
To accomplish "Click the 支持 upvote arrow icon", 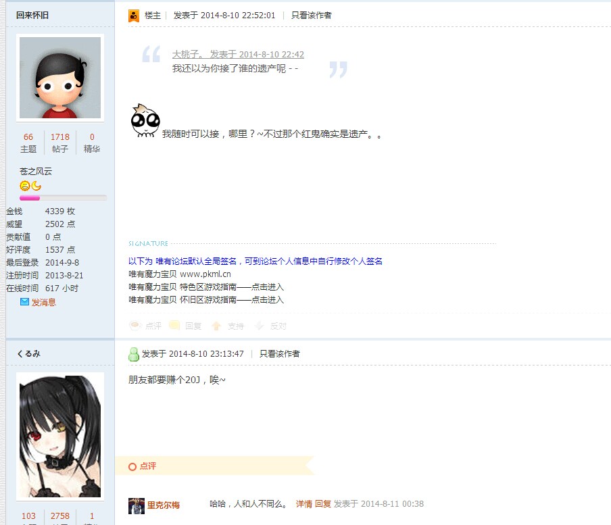I will (216, 326).
